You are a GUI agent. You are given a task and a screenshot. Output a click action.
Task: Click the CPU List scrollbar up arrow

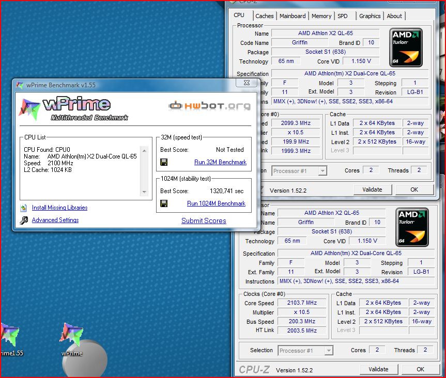(145, 150)
